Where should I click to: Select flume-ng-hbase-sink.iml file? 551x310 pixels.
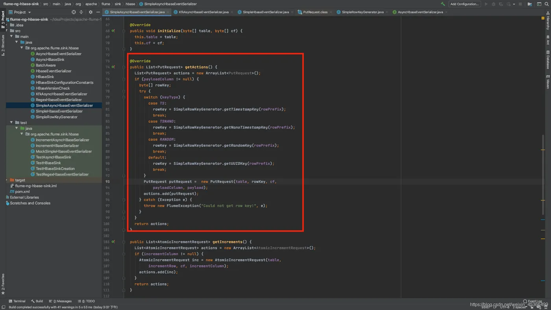(x=35, y=186)
